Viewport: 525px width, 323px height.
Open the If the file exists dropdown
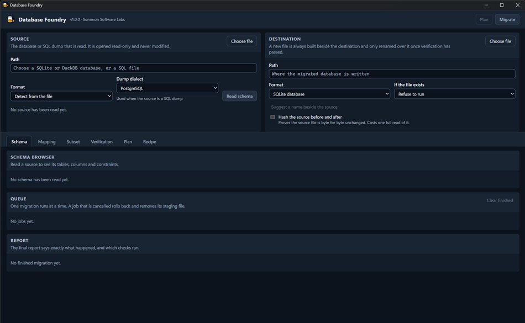point(454,94)
